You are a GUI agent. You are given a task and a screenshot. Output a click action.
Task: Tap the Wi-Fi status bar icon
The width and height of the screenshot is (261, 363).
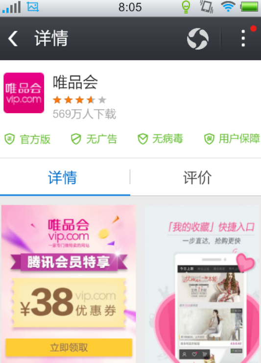(228, 6)
